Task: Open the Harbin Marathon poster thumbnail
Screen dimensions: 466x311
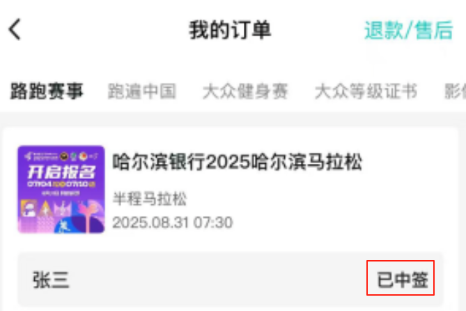Action: [61, 189]
